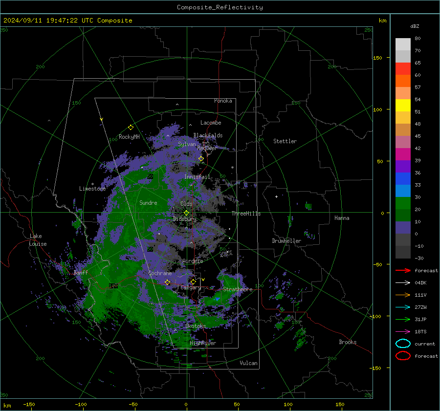Click the cyan 'current' ellipse icon
This screenshot has width=440, height=411.
(403, 344)
